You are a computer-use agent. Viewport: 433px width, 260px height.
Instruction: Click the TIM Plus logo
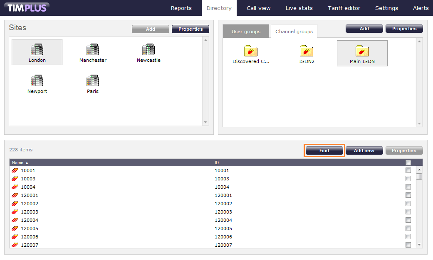[x=27, y=7]
